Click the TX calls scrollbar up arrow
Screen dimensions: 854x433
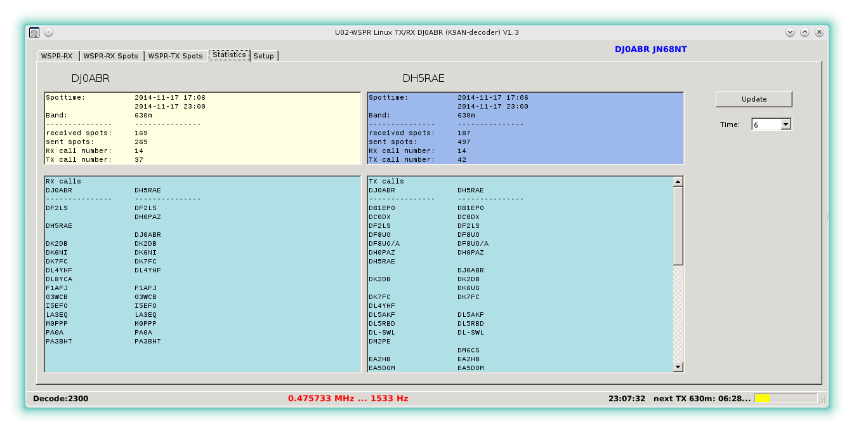pyautogui.click(x=678, y=182)
